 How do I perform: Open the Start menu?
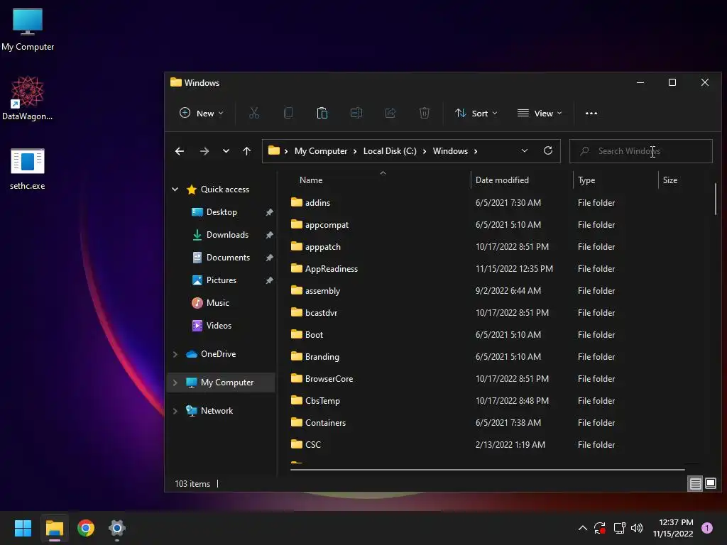23,528
